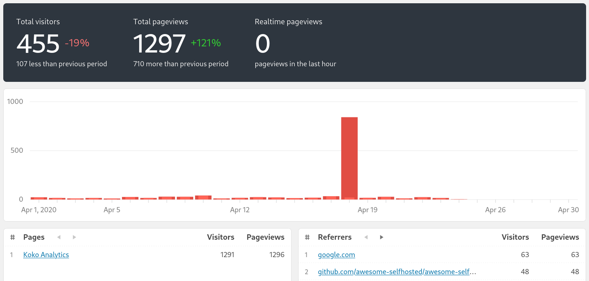The width and height of the screenshot is (589, 281).
Task: Click the tall spike bar in the chart
Action: (349, 158)
